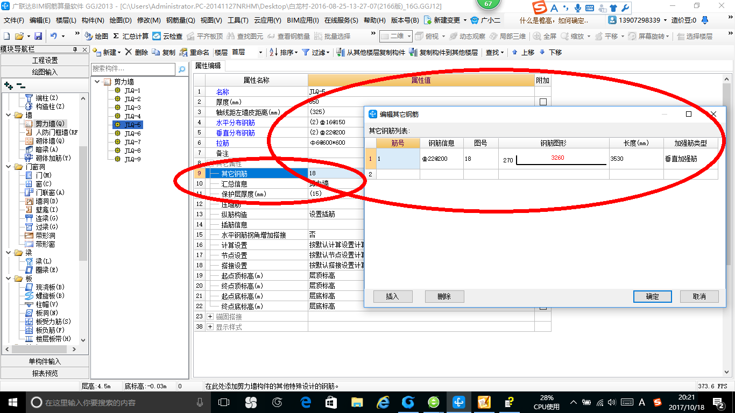This screenshot has width=735, height=413.
Task: Click the 筋号 cell in row 1
Action: click(x=398, y=159)
